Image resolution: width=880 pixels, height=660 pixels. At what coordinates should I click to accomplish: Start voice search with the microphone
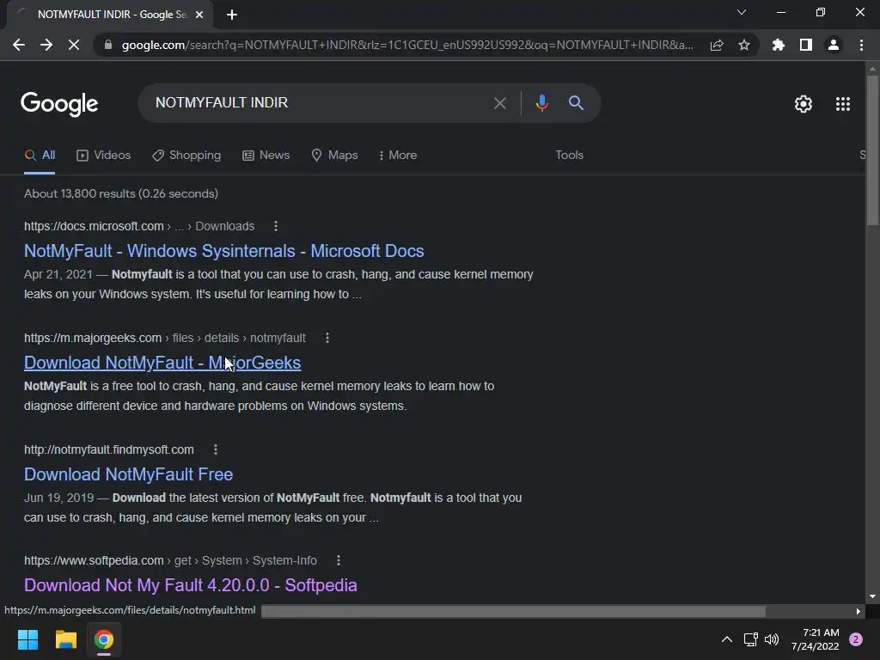click(541, 103)
